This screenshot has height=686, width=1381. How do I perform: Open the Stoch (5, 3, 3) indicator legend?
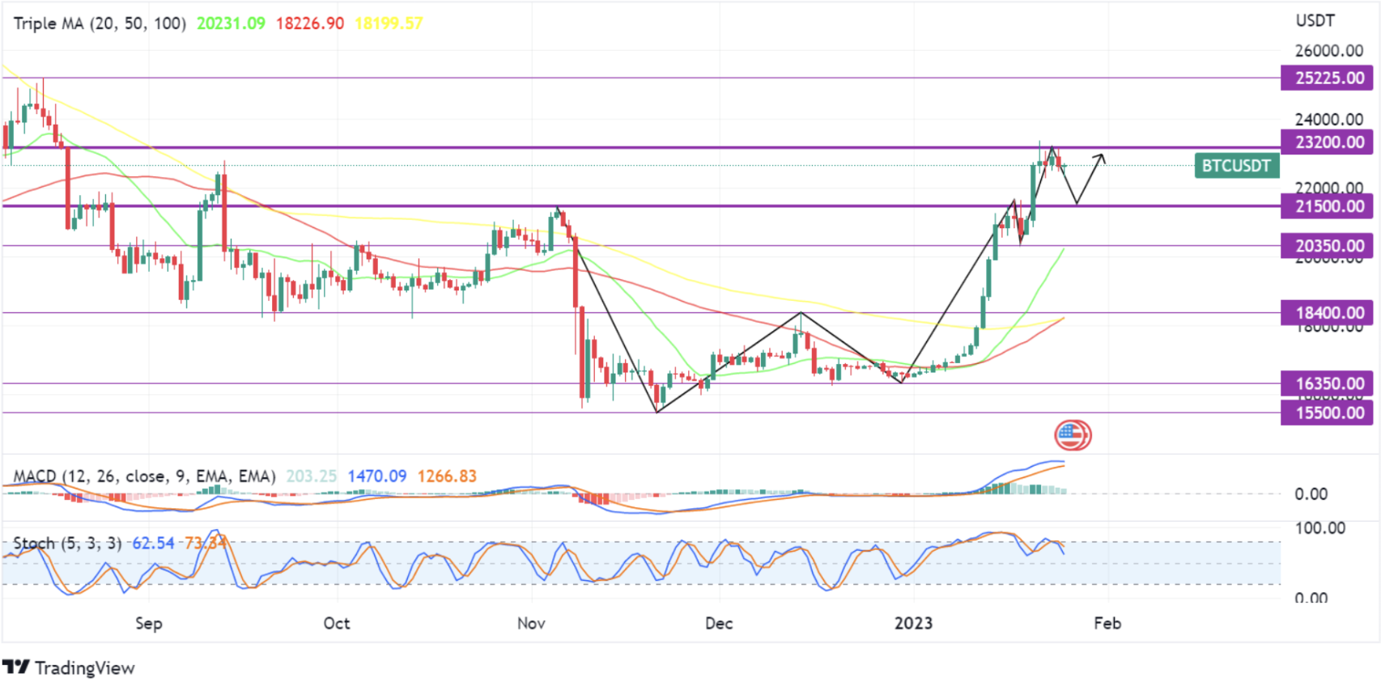coord(67,543)
